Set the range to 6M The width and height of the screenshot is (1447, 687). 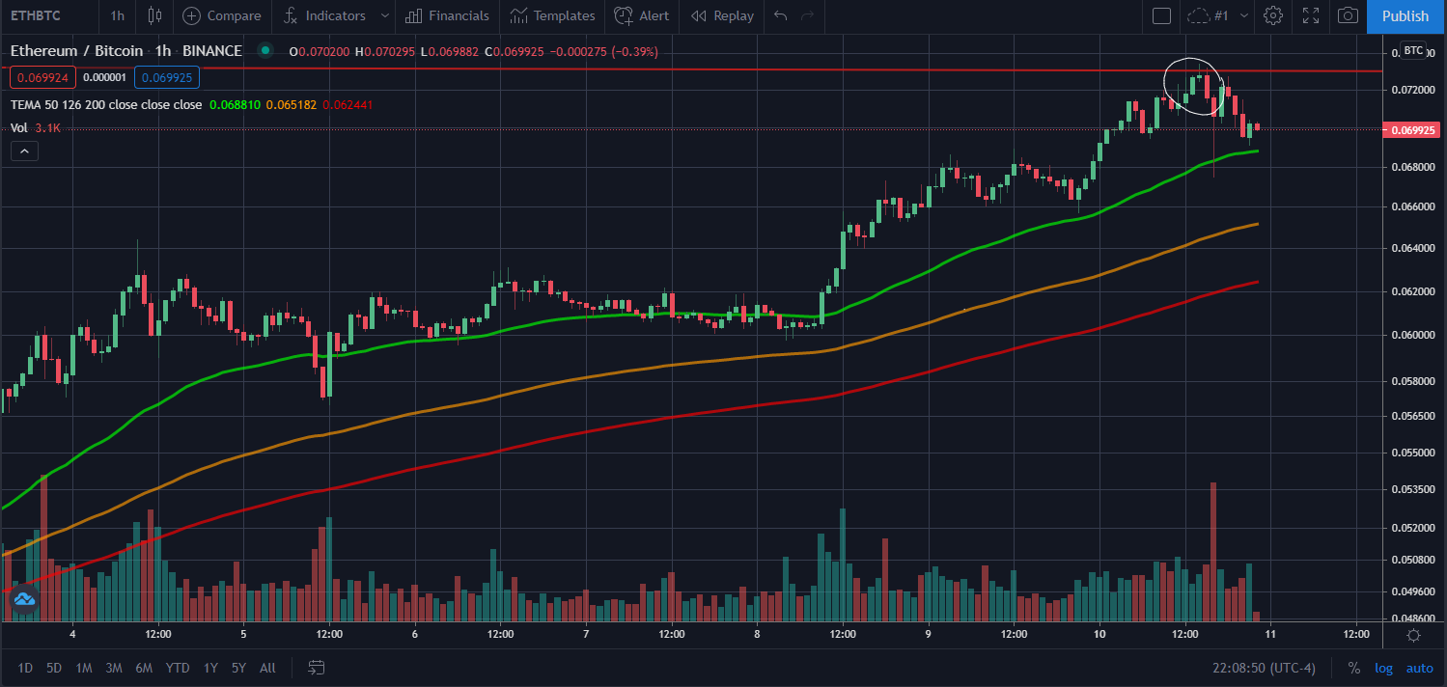[144, 668]
